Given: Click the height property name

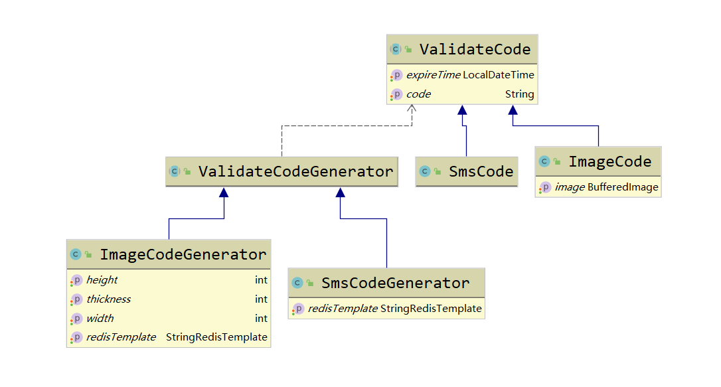Looking at the screenshot, I should click(x=102, y=280).
